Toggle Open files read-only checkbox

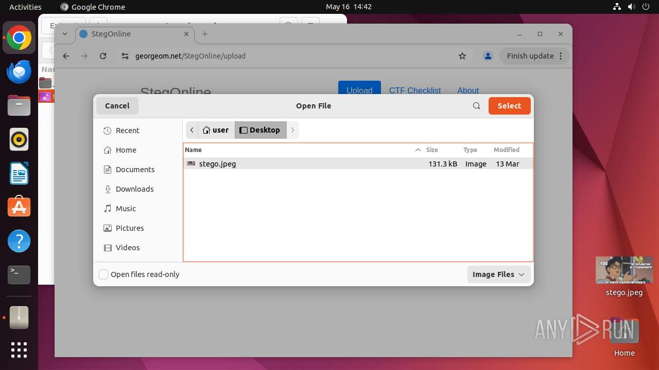103,274
